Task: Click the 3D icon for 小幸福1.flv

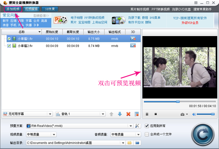Action: point(133,39)
